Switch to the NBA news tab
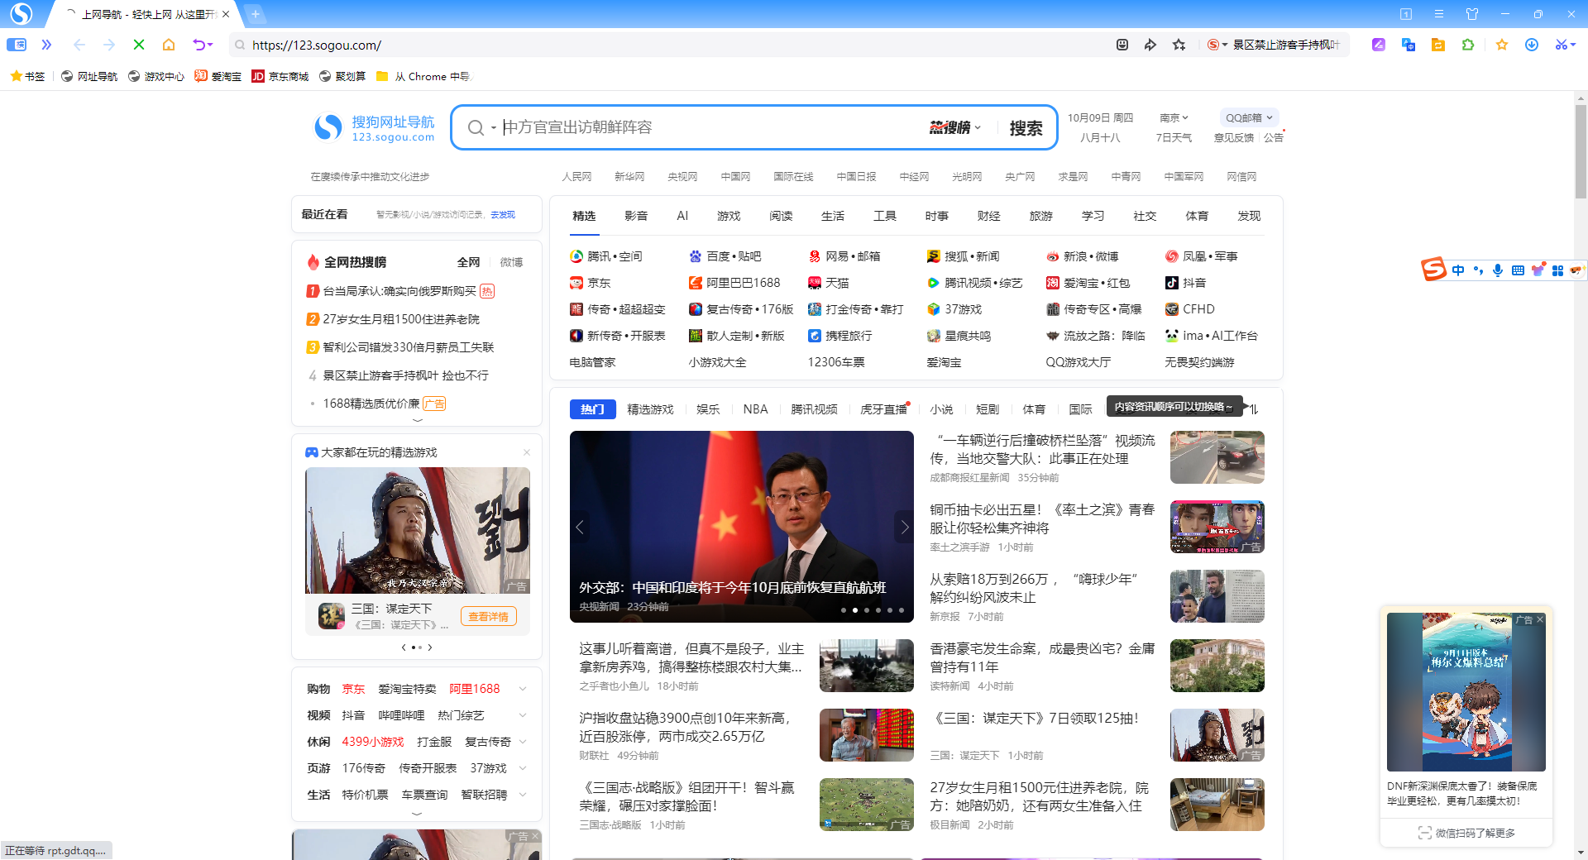The height and width of the screenshot is (860, 1588). [x=755, y=409]
